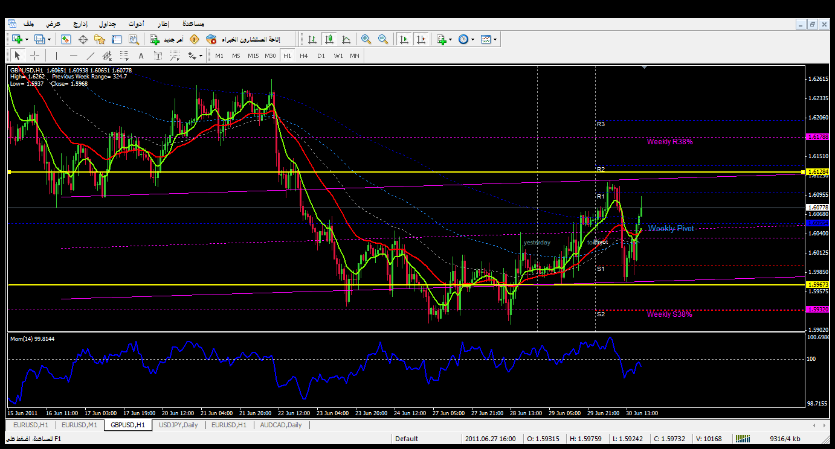Viewport: 835px width, 449px height.
Task: Click the أمر جديد (New Order) button
Action: [166, 39]
